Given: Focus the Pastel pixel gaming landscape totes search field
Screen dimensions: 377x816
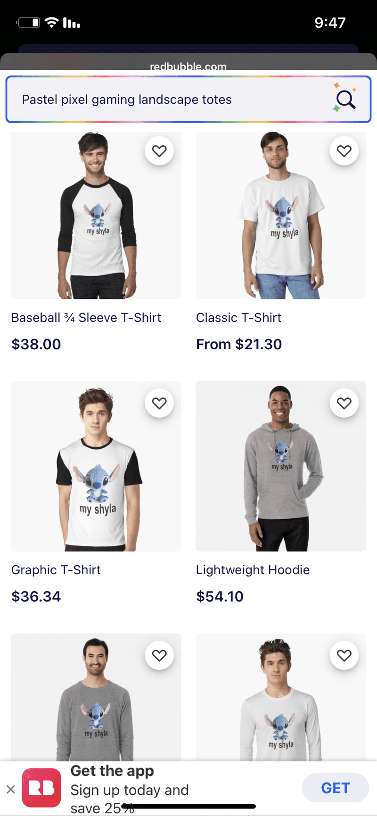Looking at the screenshot, I should click(188, 99).
